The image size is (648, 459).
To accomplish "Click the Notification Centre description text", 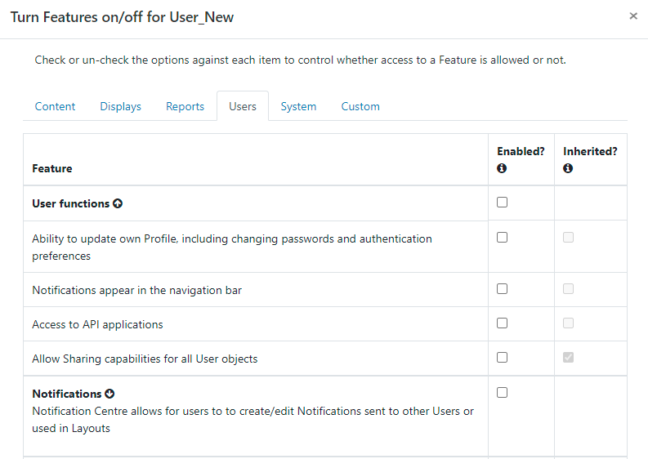I will pos(253,420).
